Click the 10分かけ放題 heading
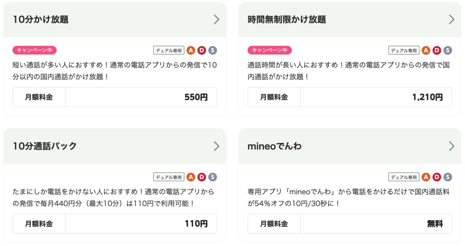 pos(40,20)
